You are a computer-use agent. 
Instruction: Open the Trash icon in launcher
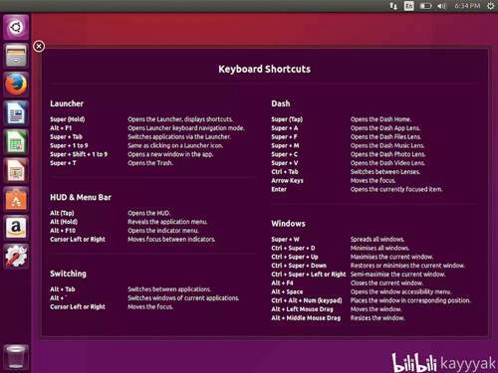click(16, 357)
